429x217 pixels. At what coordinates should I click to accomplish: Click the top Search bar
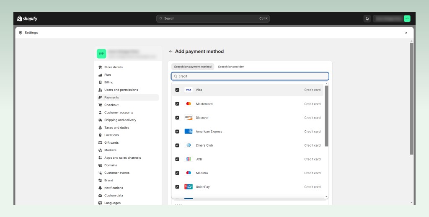213,18
